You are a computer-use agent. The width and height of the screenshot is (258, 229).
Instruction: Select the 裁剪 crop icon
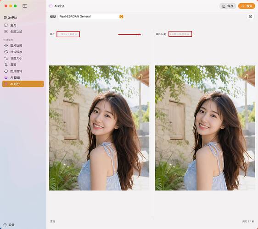pyautogui.click(x=6, y=65)
